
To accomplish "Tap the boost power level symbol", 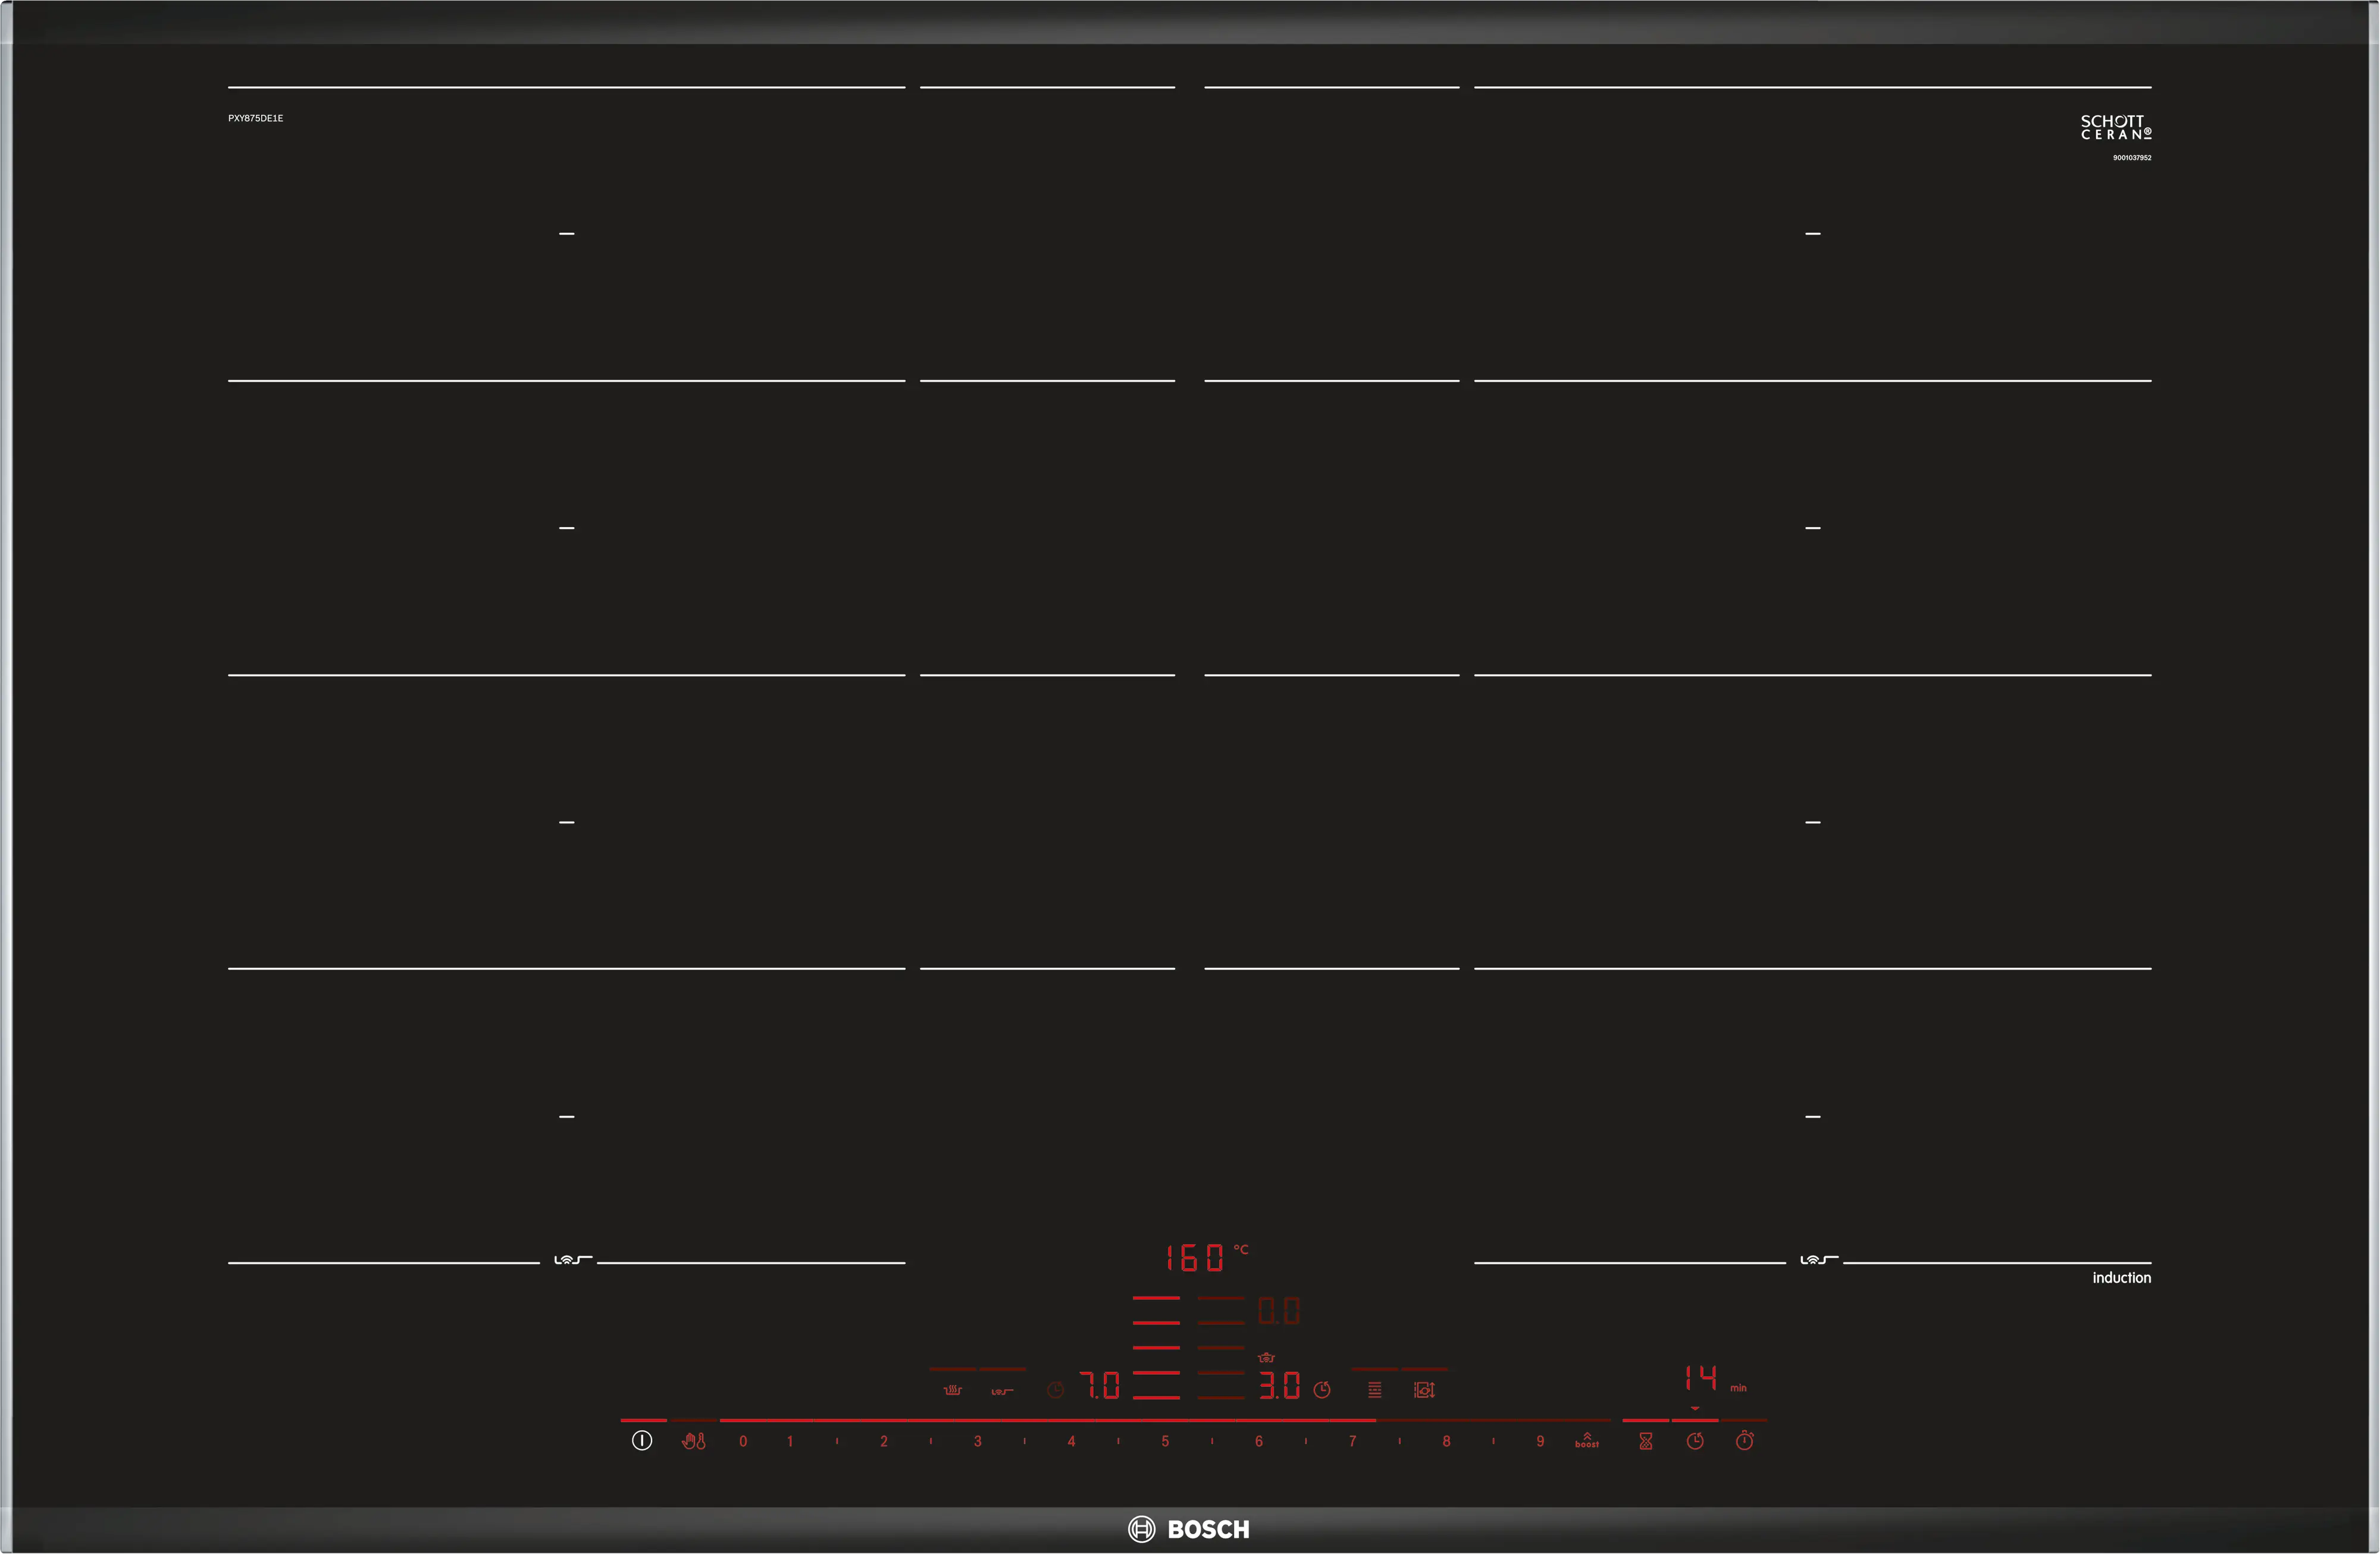I will pos(1587,1441).
